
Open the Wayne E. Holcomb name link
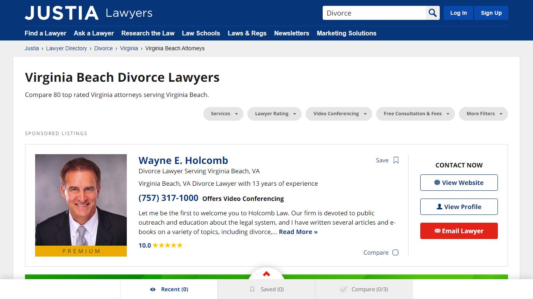pyautogui.click(x=183, y=160)
